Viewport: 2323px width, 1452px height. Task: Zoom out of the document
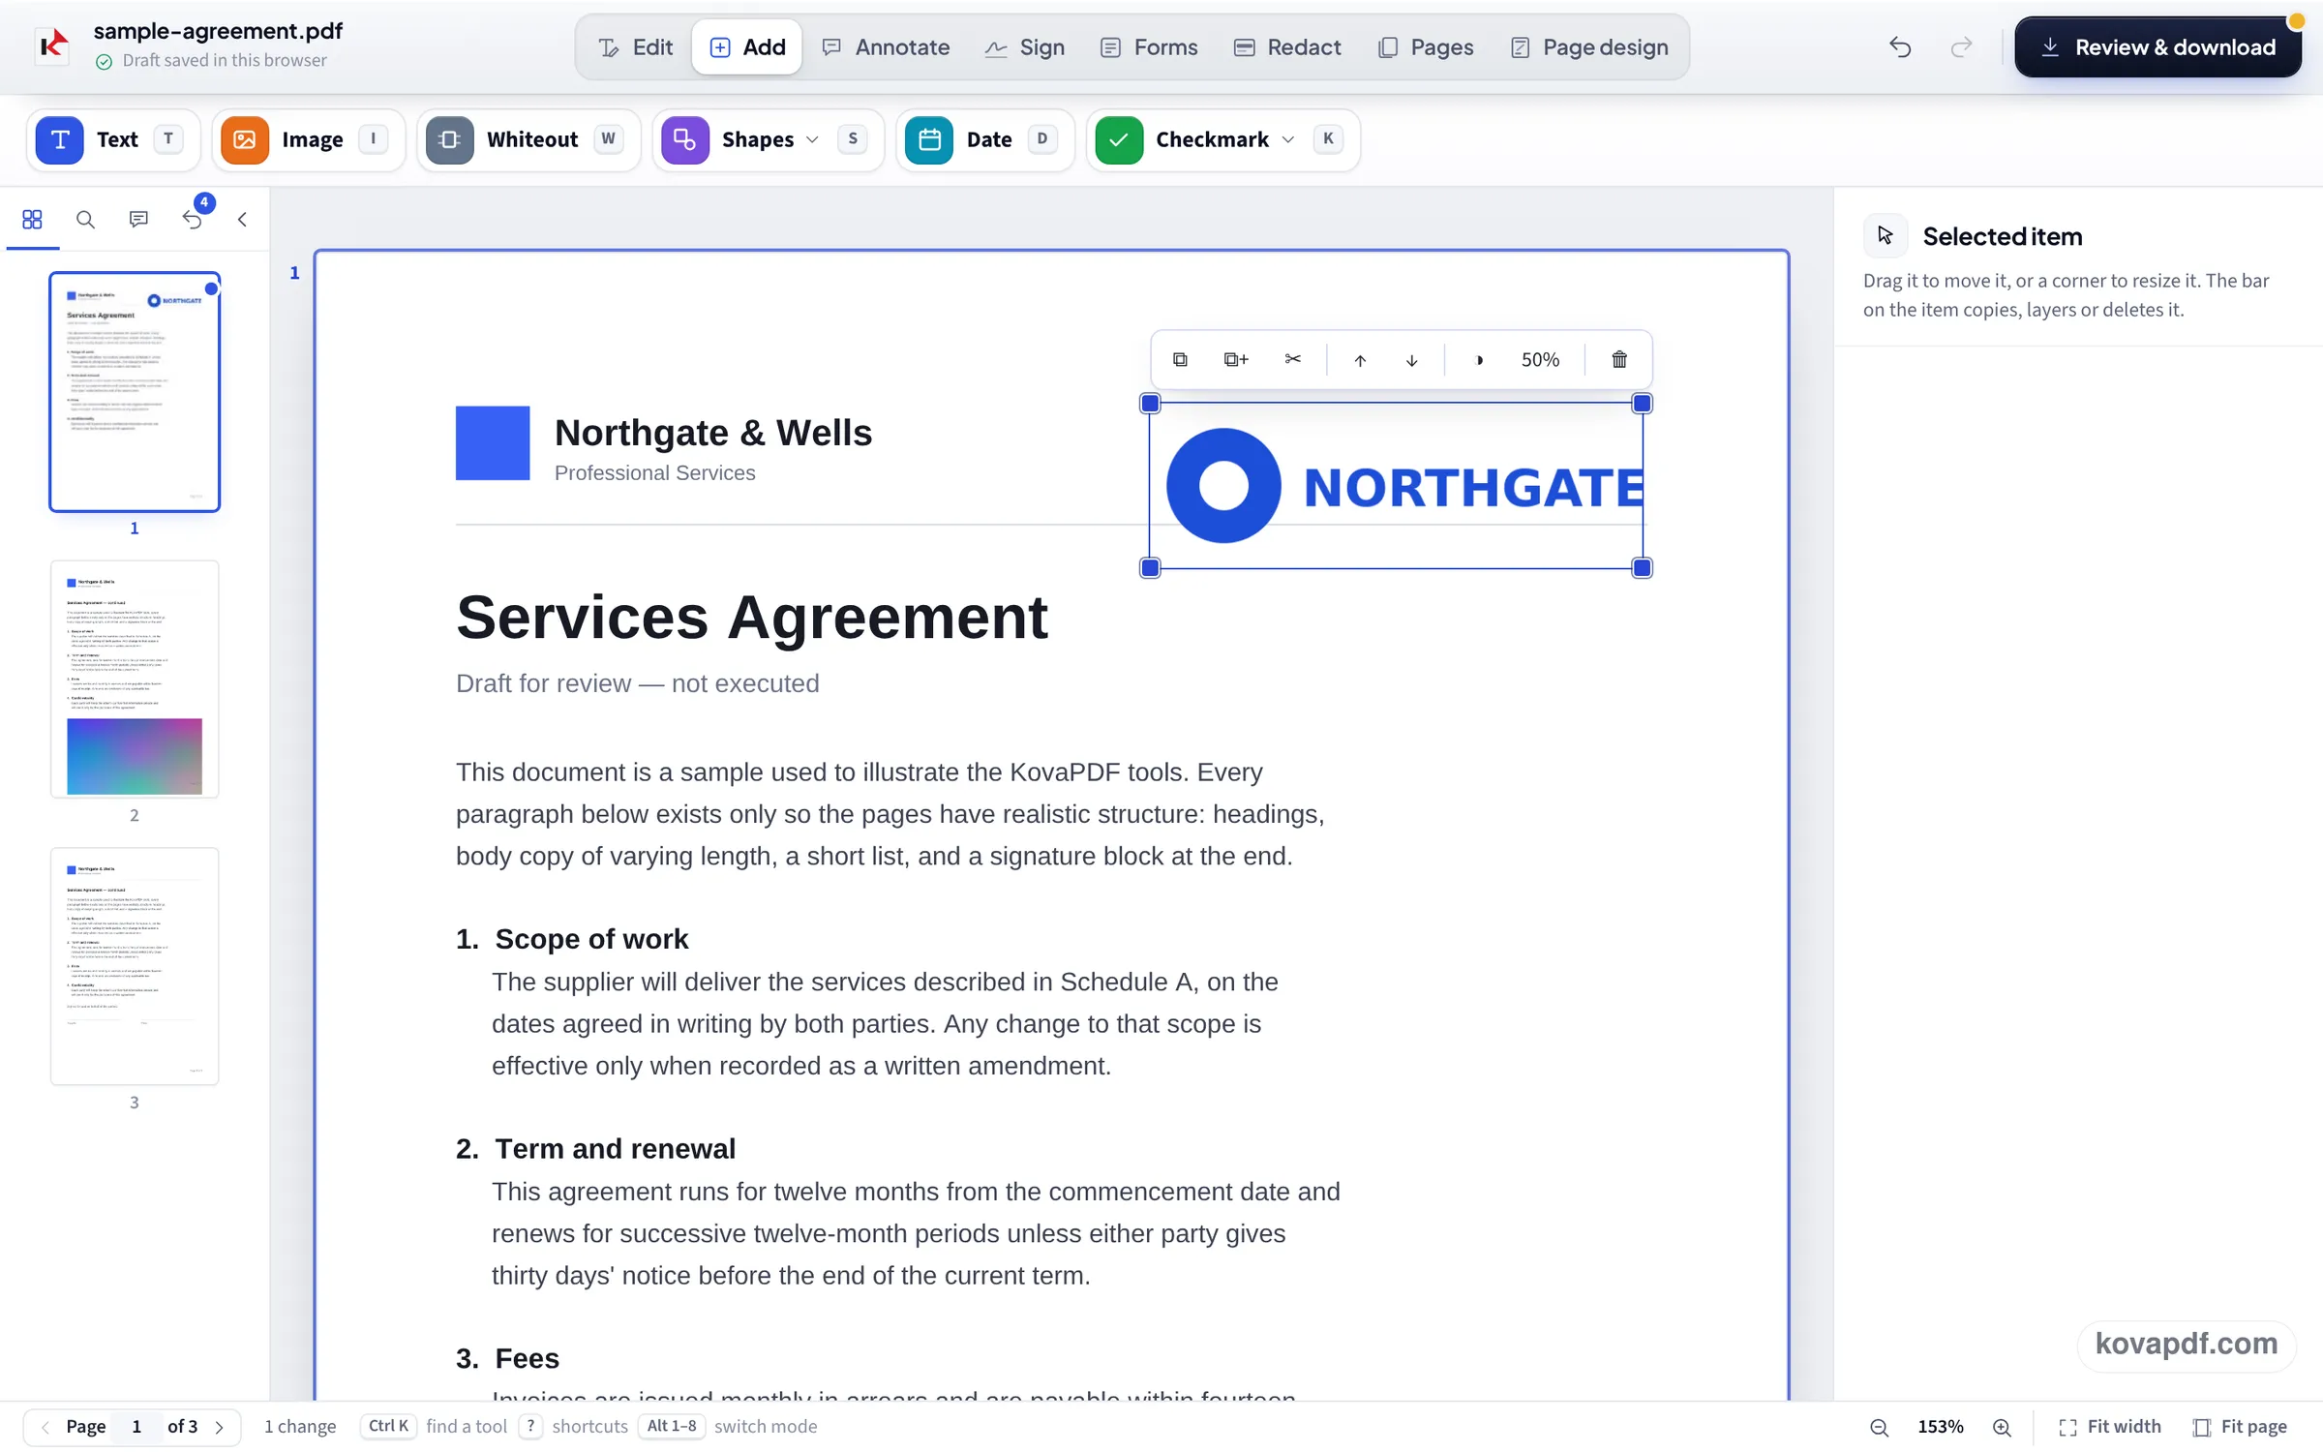pos(1879,1427)
